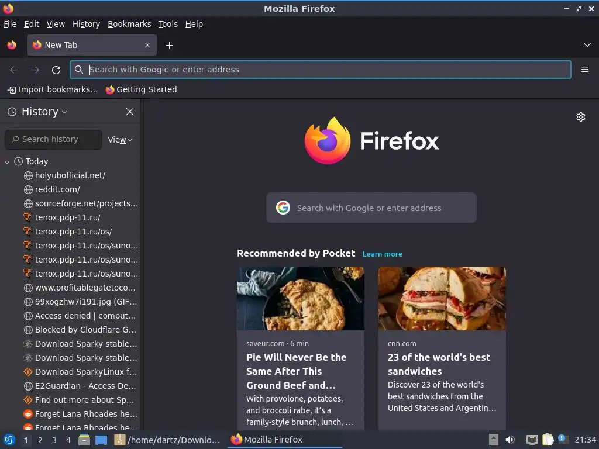599x449 pixels.
Task: Open the View sort dropdown
Action: (x=120, y=140)
